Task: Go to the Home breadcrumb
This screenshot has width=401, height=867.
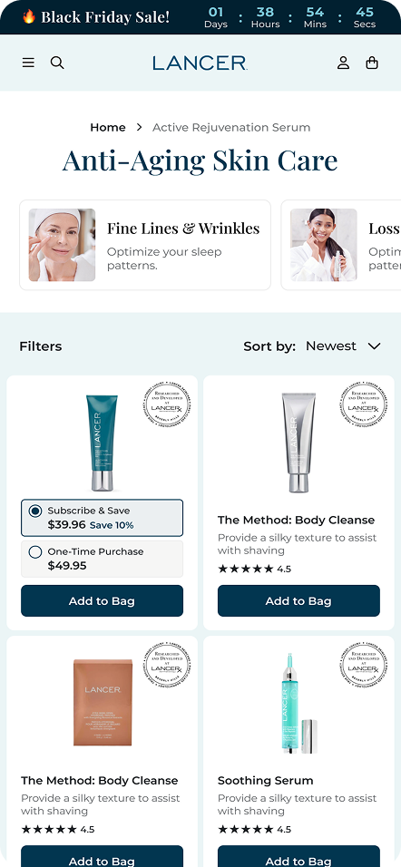Action: pos(108,127)
